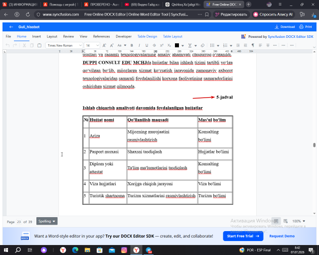Image resolution: width=319 pixels, height=255 pixels.
Task: Expand the font color dropdown arrow
Action: [182, 45]
